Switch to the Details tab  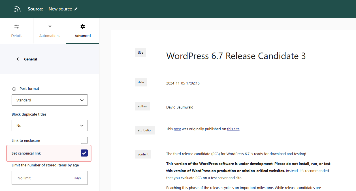tap(16, 31)
